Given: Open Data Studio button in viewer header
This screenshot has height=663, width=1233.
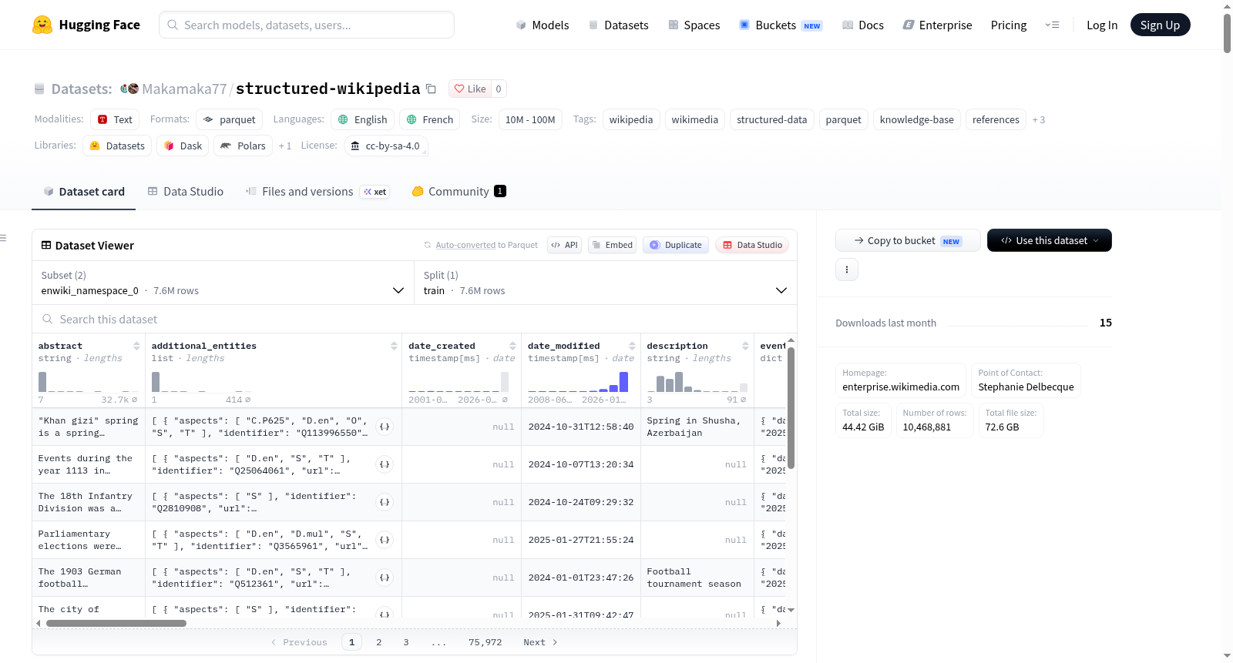Looking at the screenshot, I should click(x=752, y=245).
